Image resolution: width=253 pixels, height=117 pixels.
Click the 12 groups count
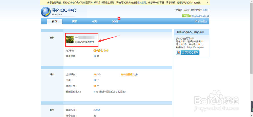coord(95,80)
